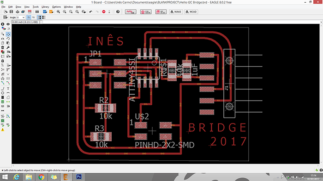This screenshot has width=323, height=181.
Task: Select the Arc tool
Action: point(8,93)
